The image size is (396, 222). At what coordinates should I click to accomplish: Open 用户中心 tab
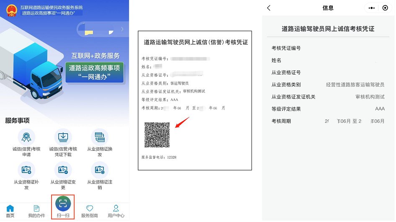(x=116, y=212)
